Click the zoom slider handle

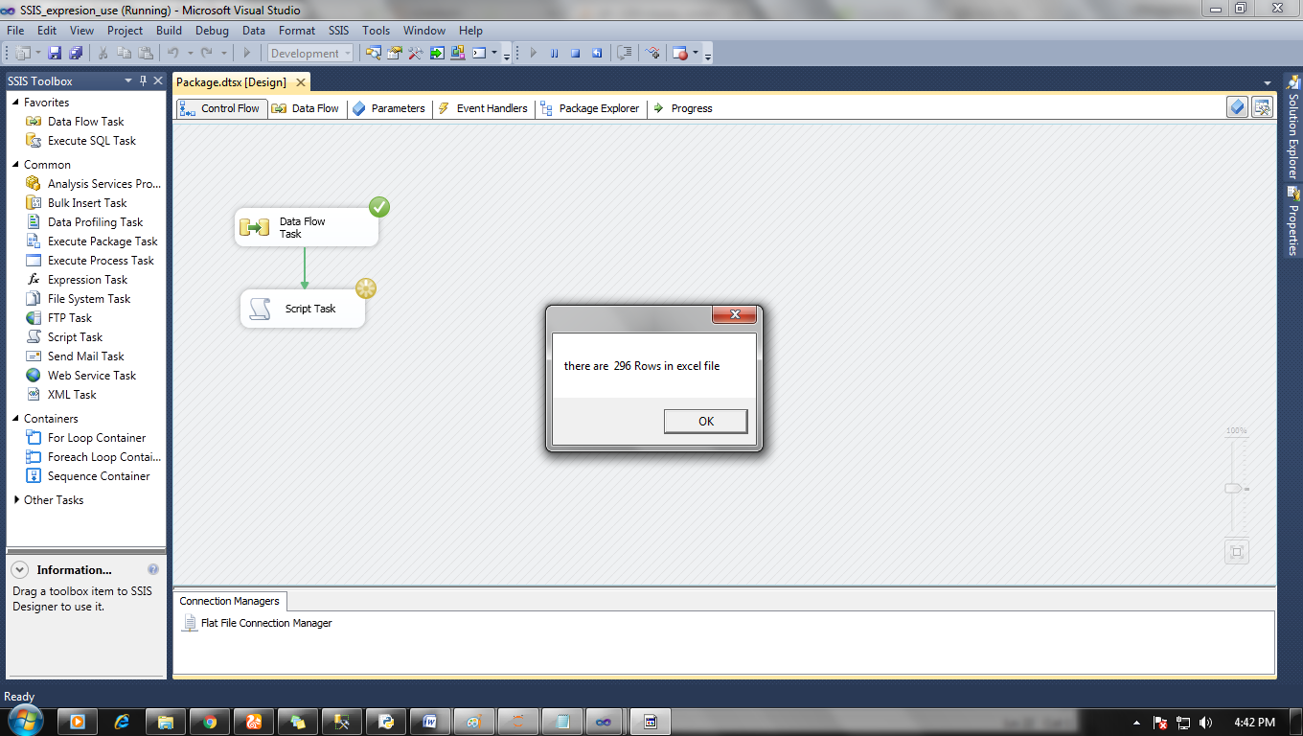tap(1233, 489)
